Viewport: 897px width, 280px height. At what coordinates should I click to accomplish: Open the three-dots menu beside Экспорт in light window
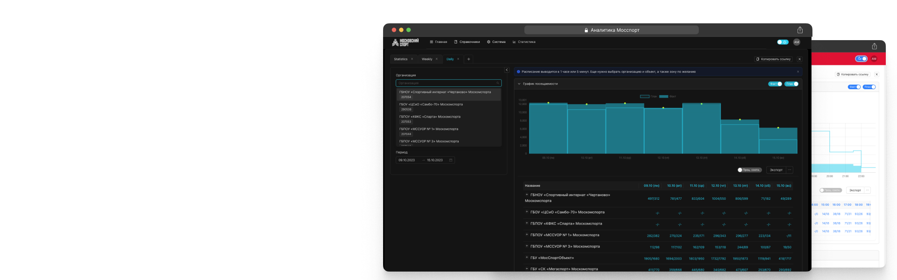pos(868,190)
